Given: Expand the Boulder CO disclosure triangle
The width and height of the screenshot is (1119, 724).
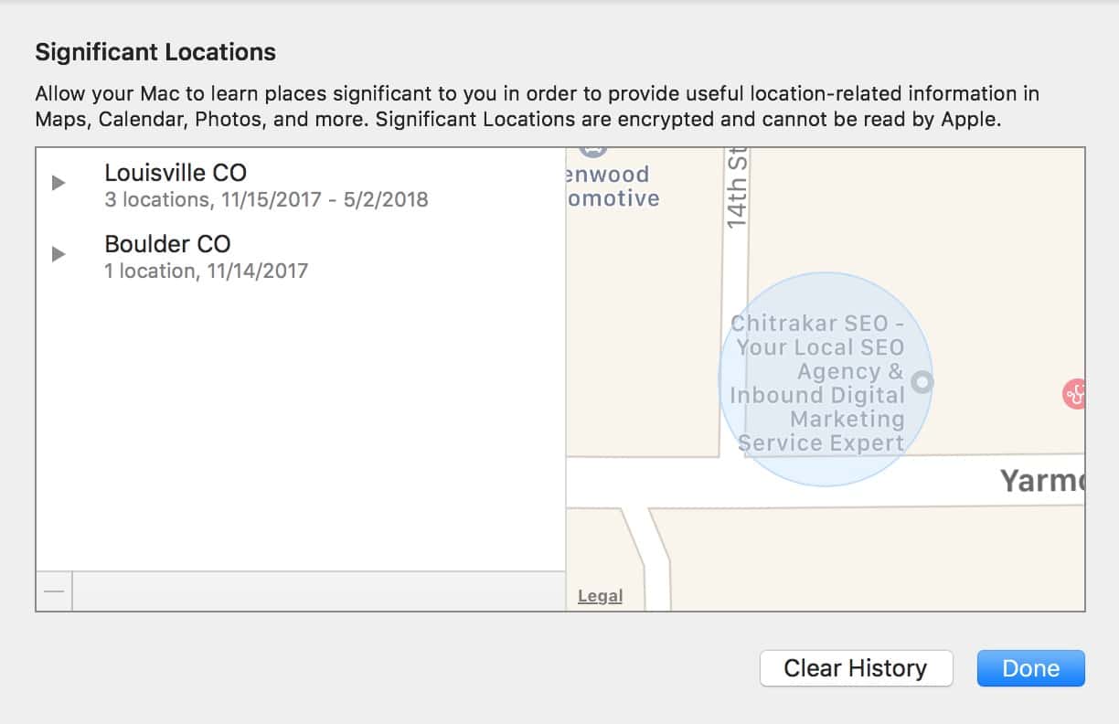Looking at the screenshot, I should point(59,254).
